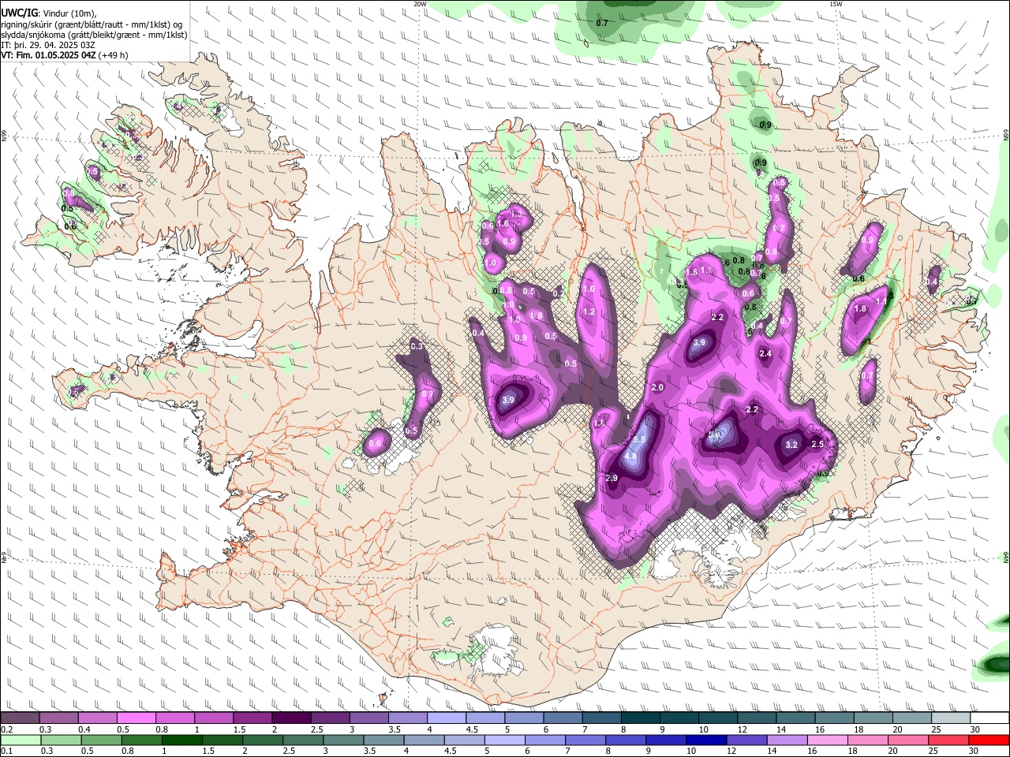Choose the magenta 1.5 swatch in snow scale
This screenshot has height=757, width=1010.
pos(252,718)
